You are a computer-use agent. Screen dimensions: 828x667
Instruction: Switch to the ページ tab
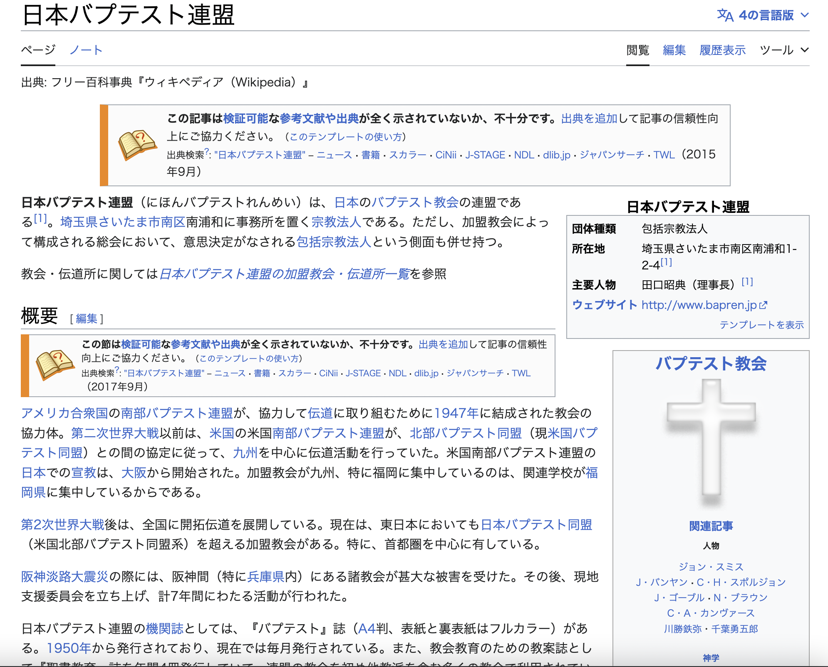pos(38,50)
